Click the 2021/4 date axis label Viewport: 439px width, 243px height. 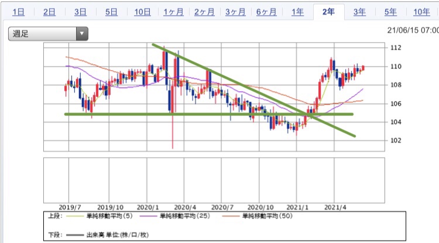click(x=335, y=207)
